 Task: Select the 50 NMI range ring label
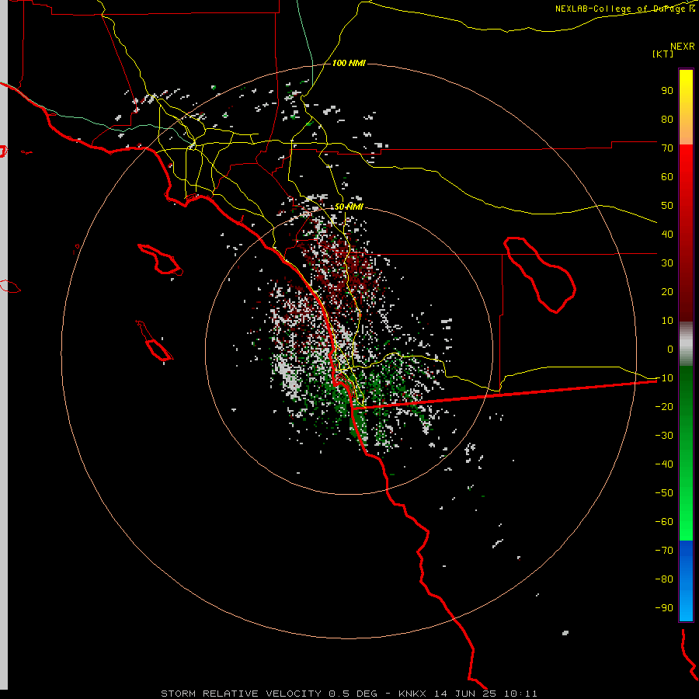349,207
